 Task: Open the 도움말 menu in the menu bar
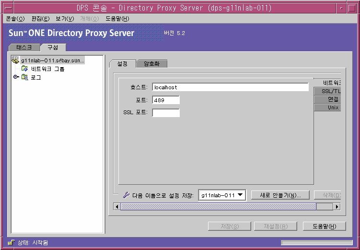point(117,19)
